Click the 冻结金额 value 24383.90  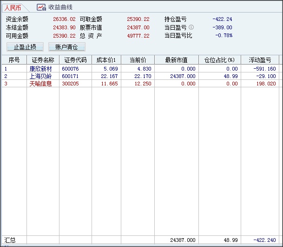click(x=64, y=27)
